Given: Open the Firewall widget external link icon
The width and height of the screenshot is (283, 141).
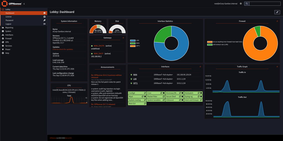Looking at the screenshot, I should tap(277, 21).
